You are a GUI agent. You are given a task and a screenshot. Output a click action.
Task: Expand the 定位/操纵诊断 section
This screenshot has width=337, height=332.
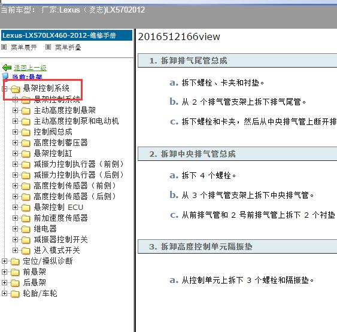tap(4, 261)
